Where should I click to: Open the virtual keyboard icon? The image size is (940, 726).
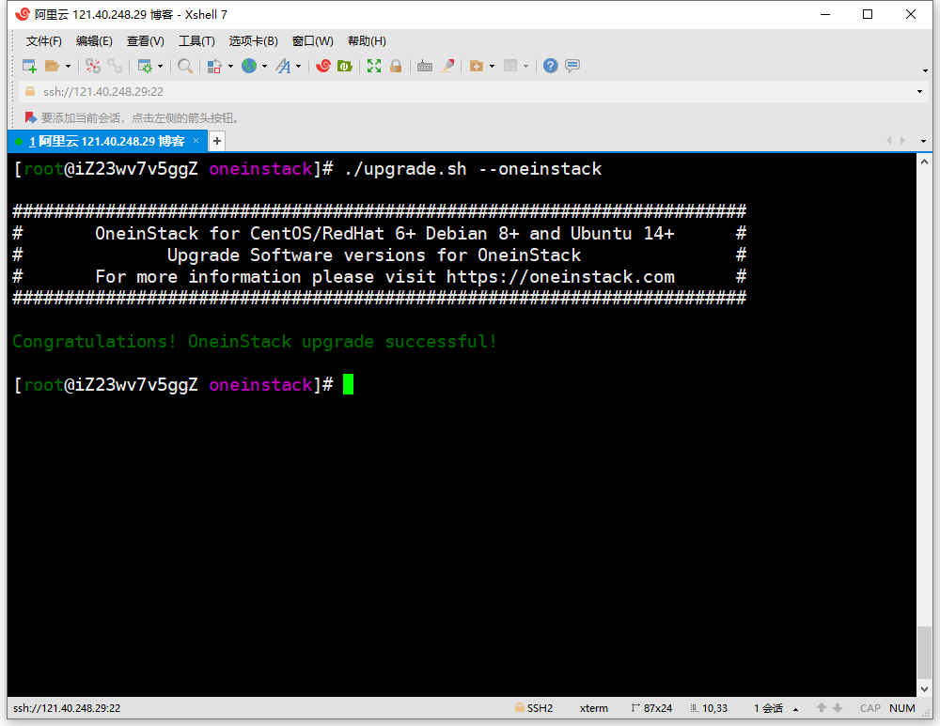click(x=425, y=66)
